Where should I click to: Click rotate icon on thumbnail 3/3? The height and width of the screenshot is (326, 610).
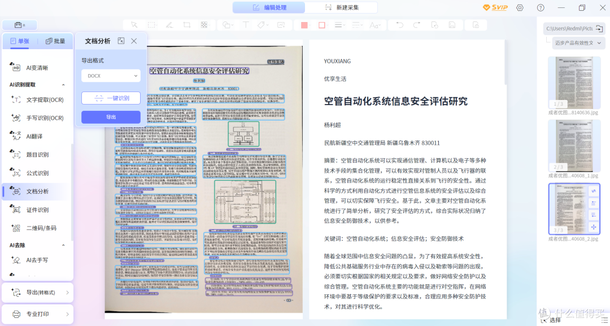click(x=594, y=191)
